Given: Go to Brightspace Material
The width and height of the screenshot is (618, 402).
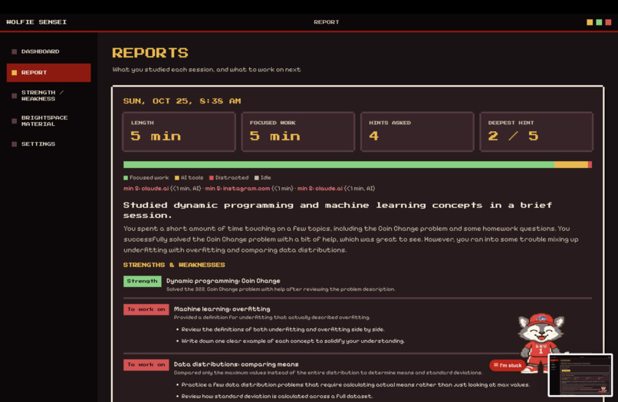Looking at the screenshot, I should pos(48,120).
